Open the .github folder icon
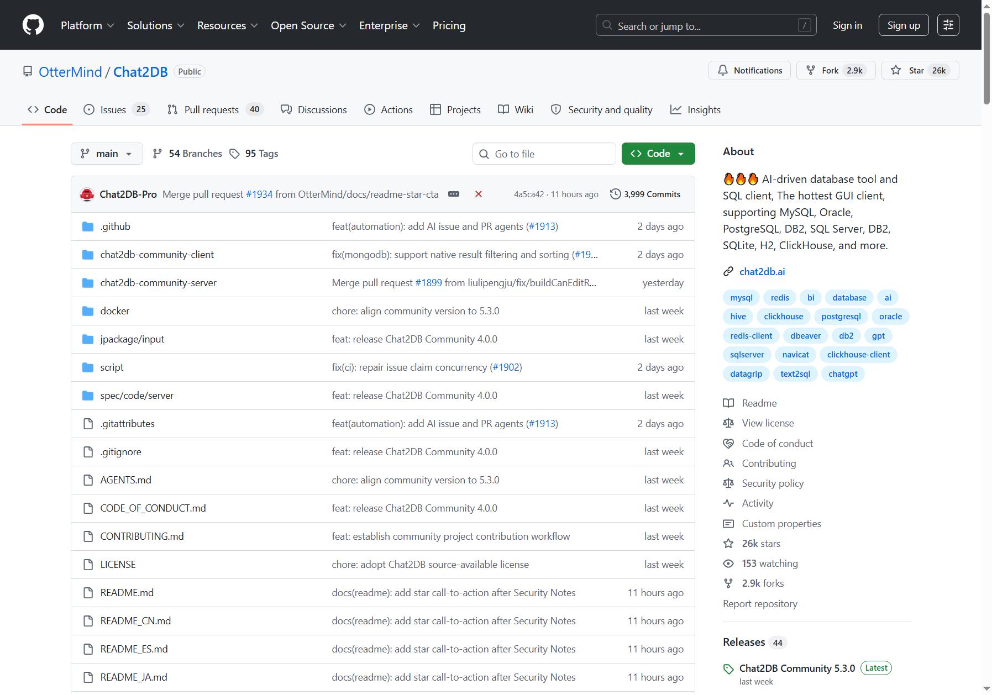Viewport: 992px width, 695px height. 88,227
